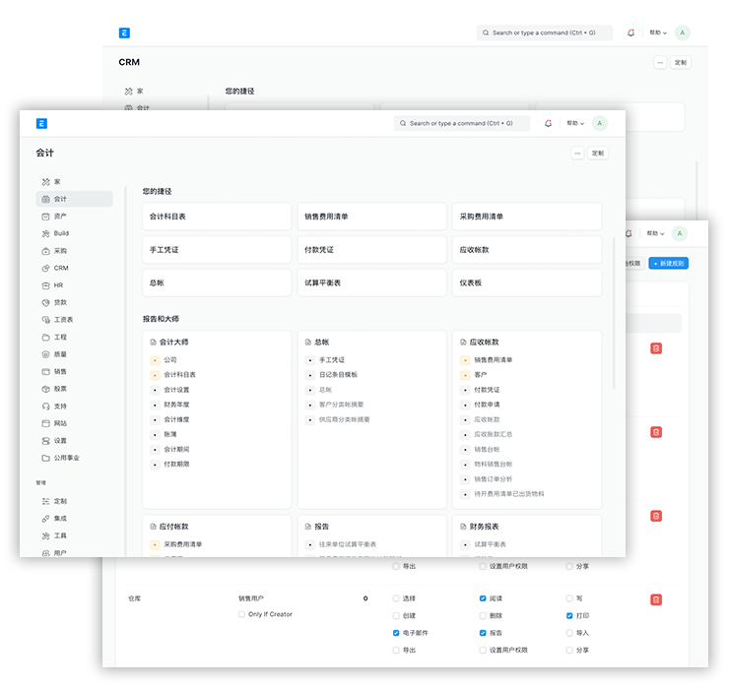Check the 创建 permission checkbox

396,615
